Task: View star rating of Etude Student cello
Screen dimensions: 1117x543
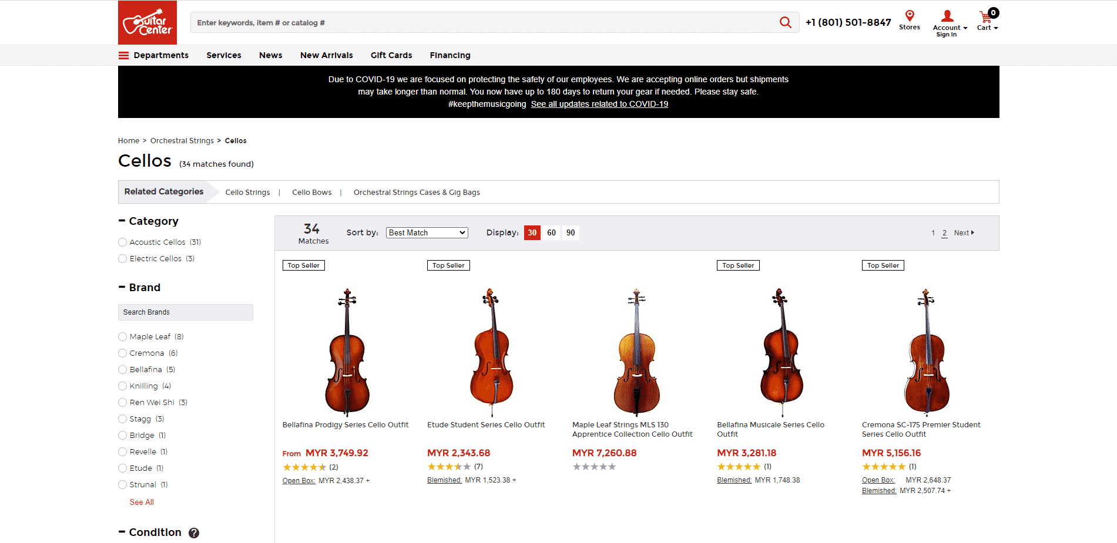Action: point(449,467)
